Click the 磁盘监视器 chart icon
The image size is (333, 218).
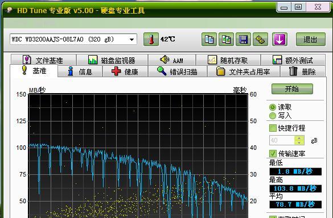click(93, 60)
